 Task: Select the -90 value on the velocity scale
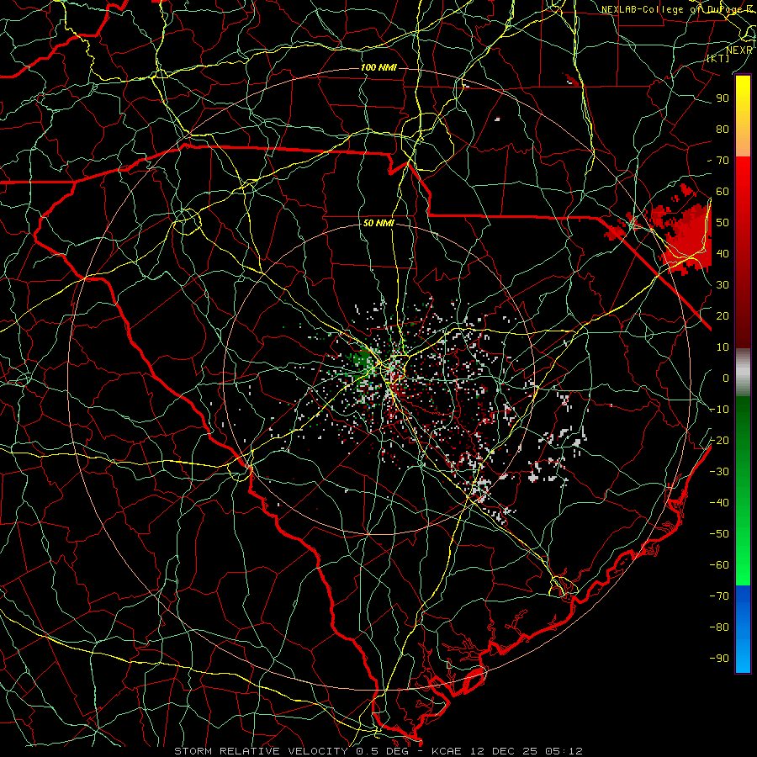pos(719,659)
